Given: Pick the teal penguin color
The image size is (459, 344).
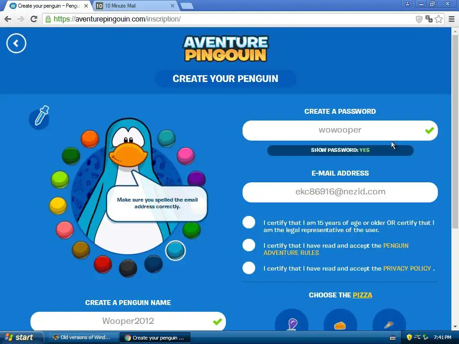Looking at the screenshot, I should (167, 138).
